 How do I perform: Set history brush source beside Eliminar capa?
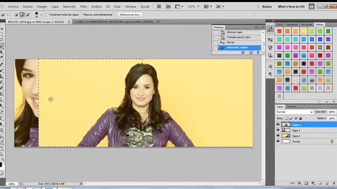(x=215, y=32)
